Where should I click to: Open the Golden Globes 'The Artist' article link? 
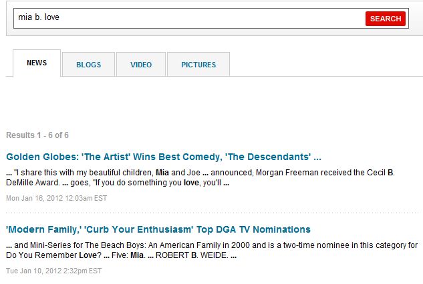pyautogui.click(x=164, y=157)
